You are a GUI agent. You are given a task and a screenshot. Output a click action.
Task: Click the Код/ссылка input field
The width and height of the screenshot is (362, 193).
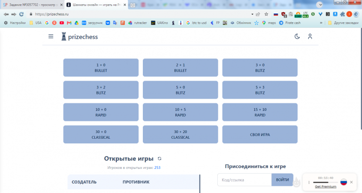coord(245,180)
